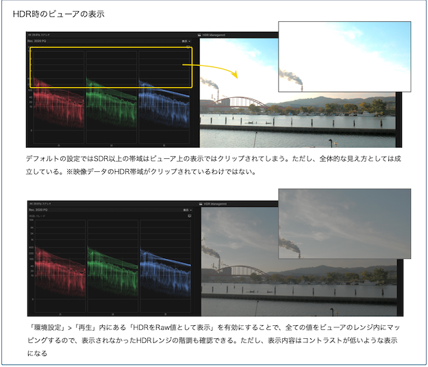Click the green waveform in the upper scope

[x=110, y=103]
